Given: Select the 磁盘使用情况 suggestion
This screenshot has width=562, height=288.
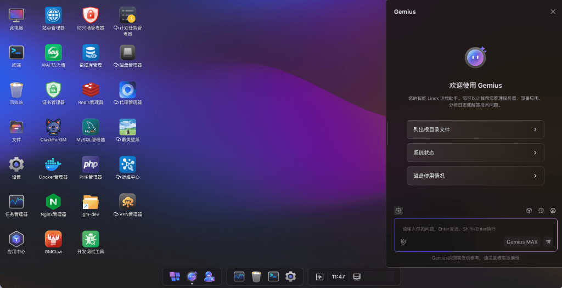Looking at the screenshot, I should 476,176.
